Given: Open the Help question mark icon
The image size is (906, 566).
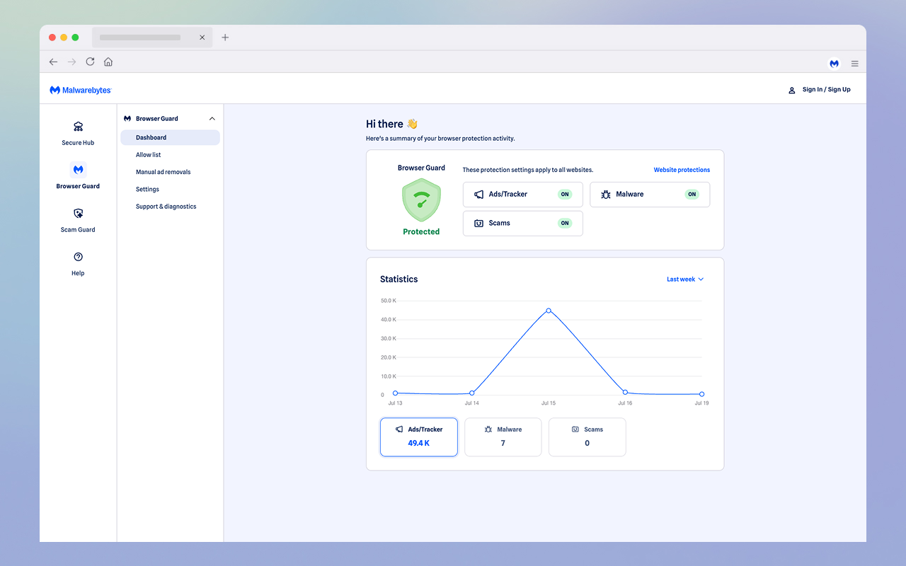Looking at the screenshot, I should coord(78,257).
